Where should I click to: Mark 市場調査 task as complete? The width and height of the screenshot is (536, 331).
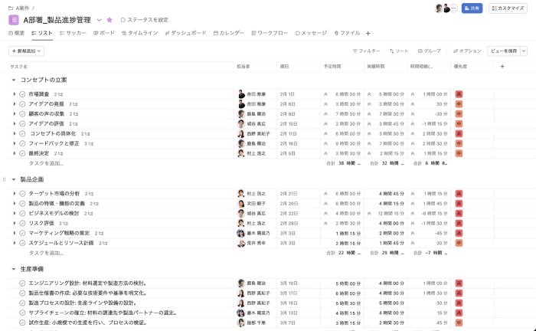pyautogui.click(x=22, y=93)
